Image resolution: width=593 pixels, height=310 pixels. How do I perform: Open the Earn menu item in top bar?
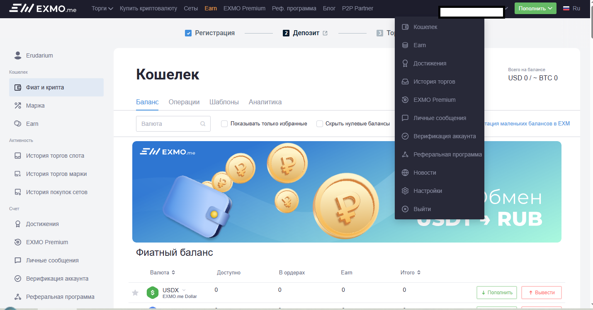click(x=211, y=8)
